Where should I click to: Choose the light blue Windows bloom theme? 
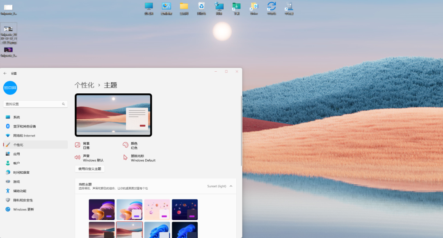click(x=157, y=230)
